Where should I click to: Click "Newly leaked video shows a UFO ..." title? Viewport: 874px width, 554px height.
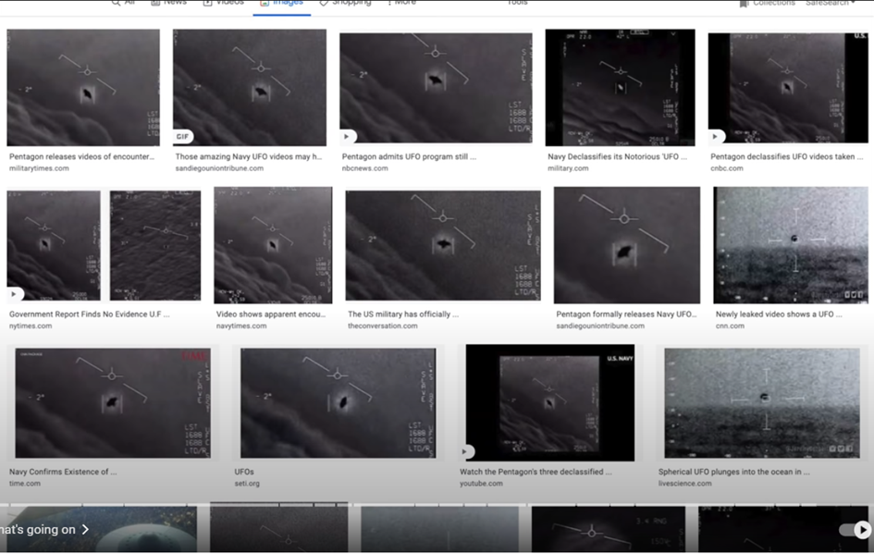(779, 314)
